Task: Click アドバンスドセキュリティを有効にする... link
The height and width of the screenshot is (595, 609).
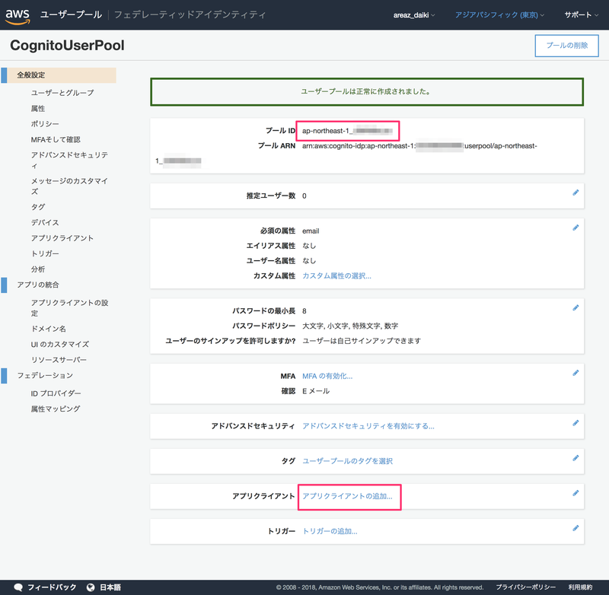Action: 368,426
